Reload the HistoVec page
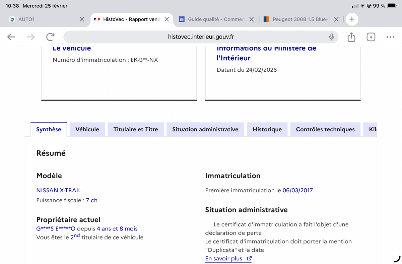 coord(50,37)
